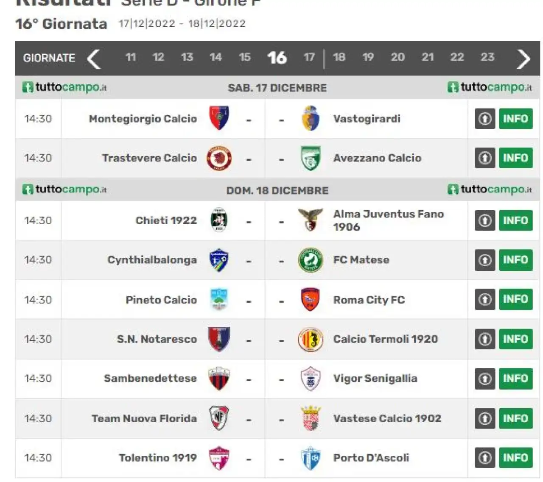Click the tuttocampo.it logo top left
The height and width of the screenshot is (482, 543).
(64, 87)
